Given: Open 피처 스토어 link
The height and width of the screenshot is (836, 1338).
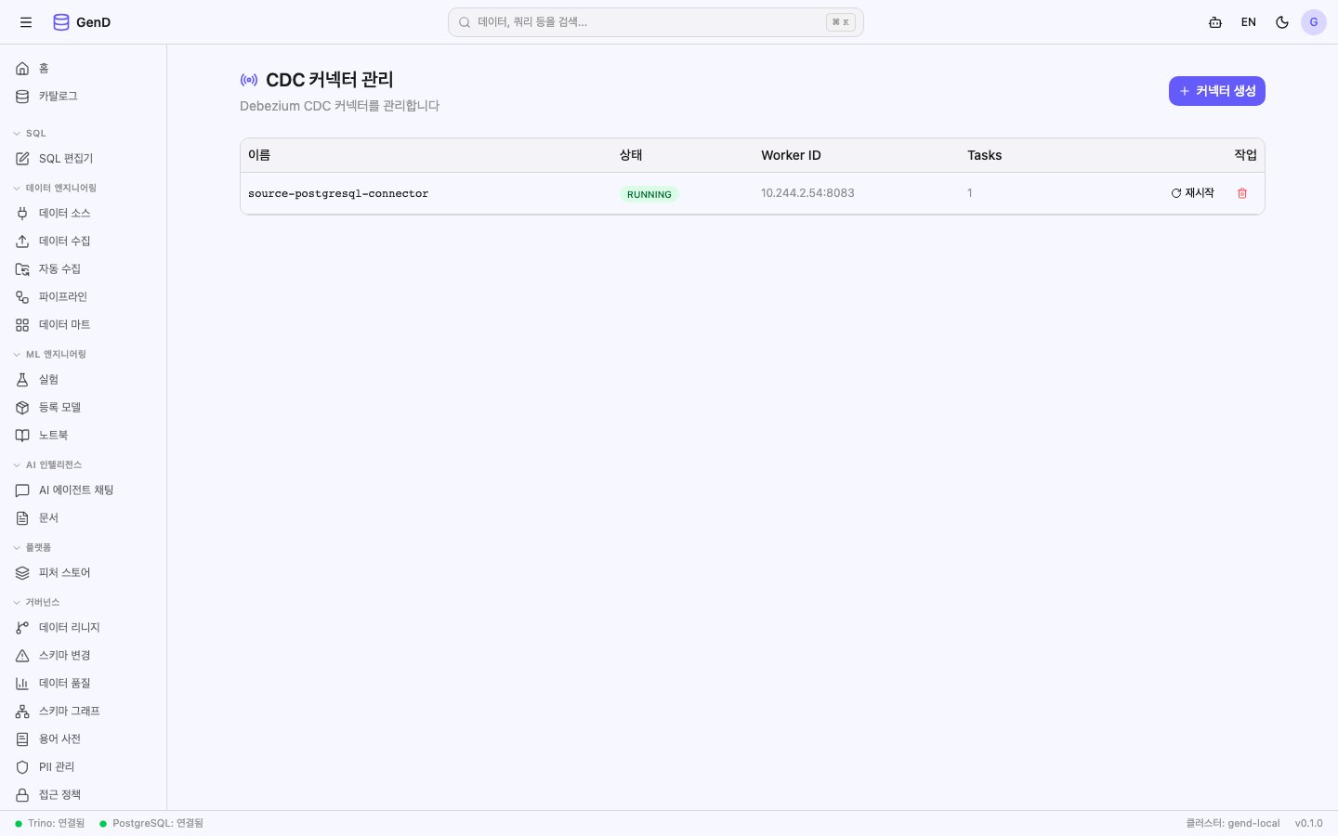Looking at the screenshot, I should [x=84, y=573].
